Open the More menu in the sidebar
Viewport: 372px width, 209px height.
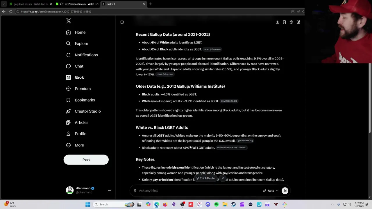(x=75, y=145)
